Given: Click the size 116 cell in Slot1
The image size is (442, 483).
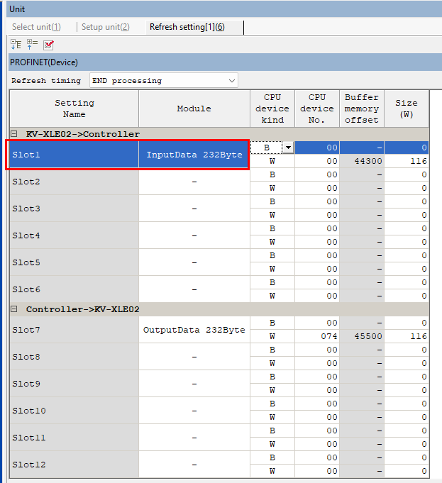Looking at the screenshot, I should pos(407,161).
